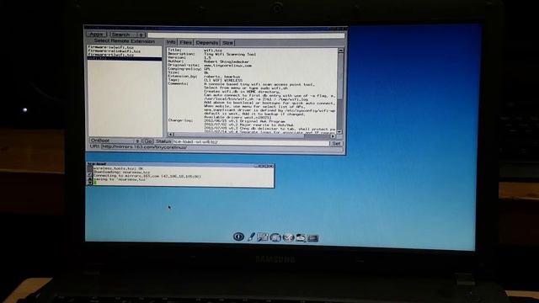Select firmware-iwlwifi.tcz in extension list
539x303 pixels.
click(x=125, y=47)
